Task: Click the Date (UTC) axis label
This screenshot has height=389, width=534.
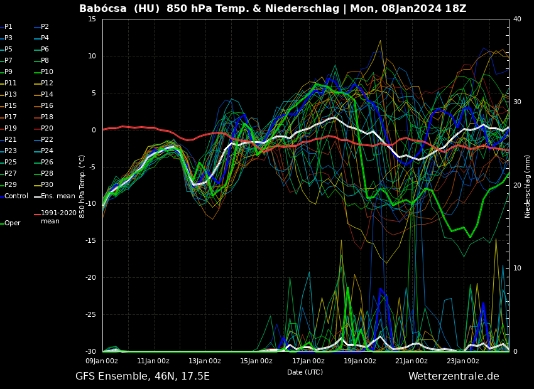Action: tap(305, 372)
